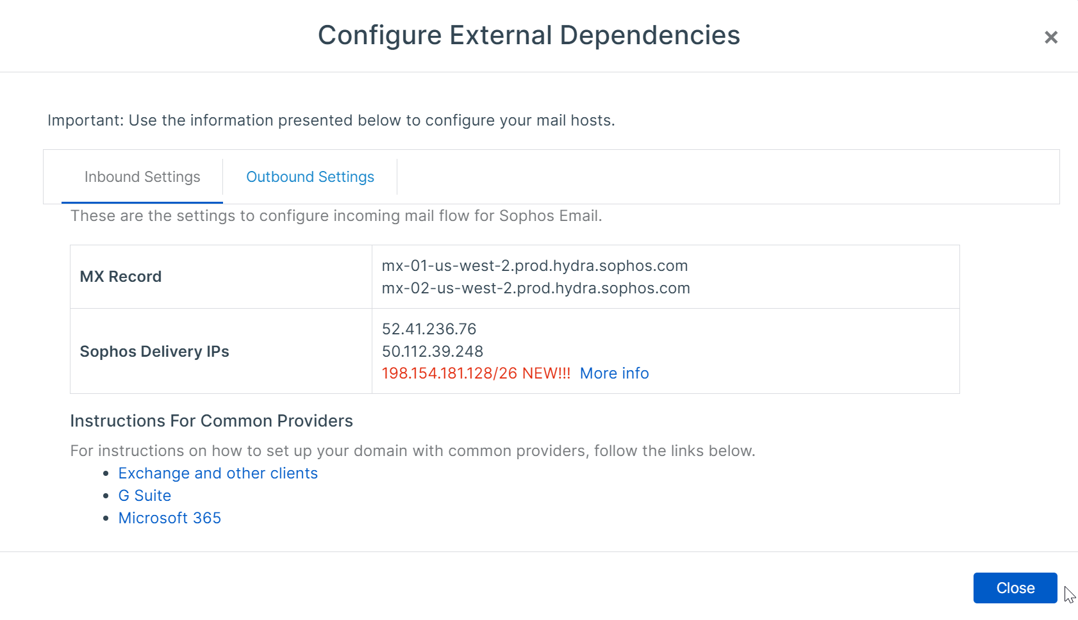
Task: Open the Microsoft 365 setup link
Action: [x=170, y=518]
